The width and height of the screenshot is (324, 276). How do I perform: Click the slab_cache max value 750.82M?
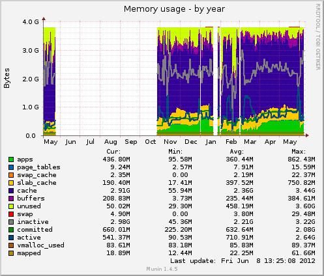tap(301, 183)
